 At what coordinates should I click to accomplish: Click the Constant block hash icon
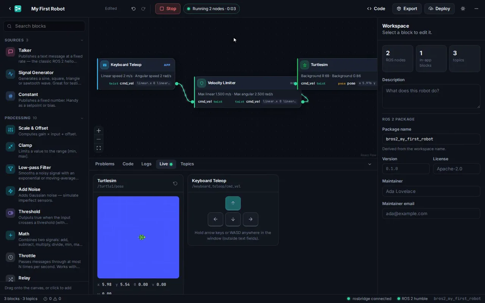click(x=11, y=96)
